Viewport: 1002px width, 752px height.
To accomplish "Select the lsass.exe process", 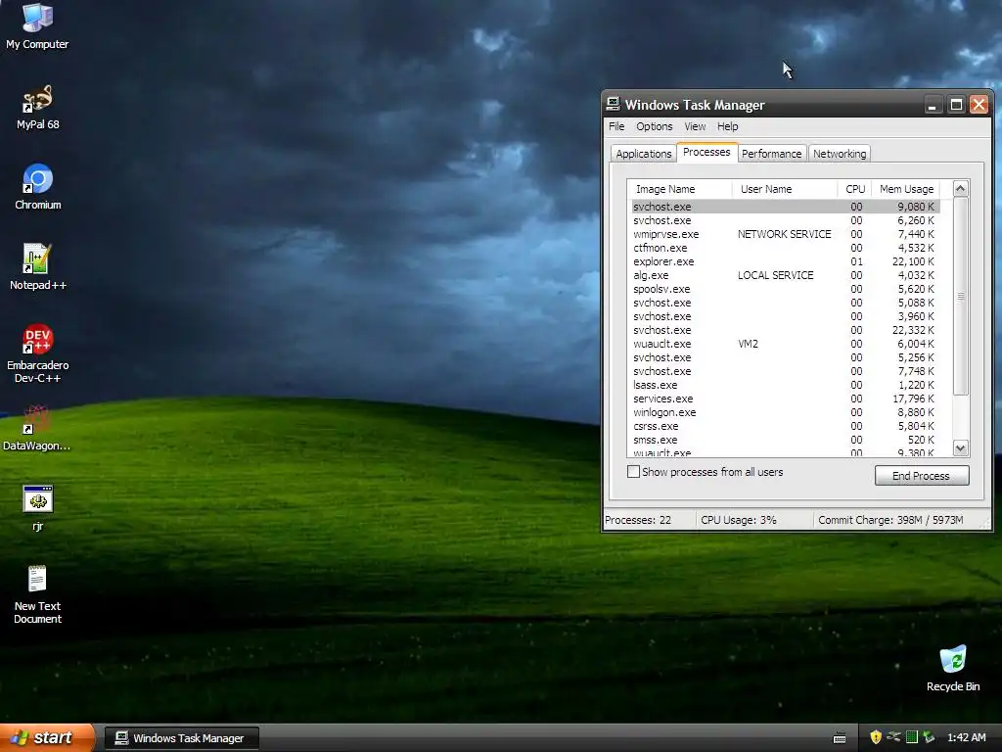I will [786, 385].
